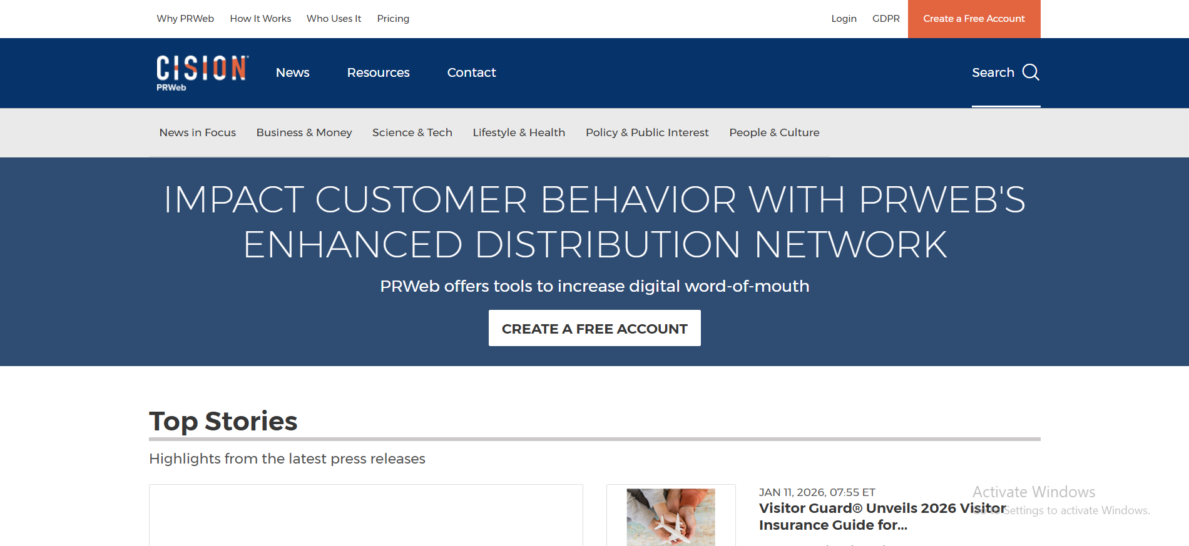Viewport: 1189px width, 546px height.
Task: Open the Contact menu item
Action: pyautogui.click(x=472, y=72)
